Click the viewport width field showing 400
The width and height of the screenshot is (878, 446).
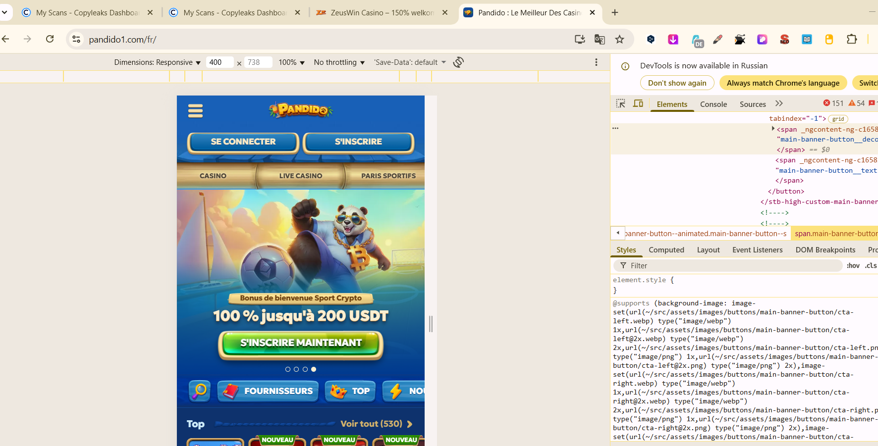(x=219, y=62)
